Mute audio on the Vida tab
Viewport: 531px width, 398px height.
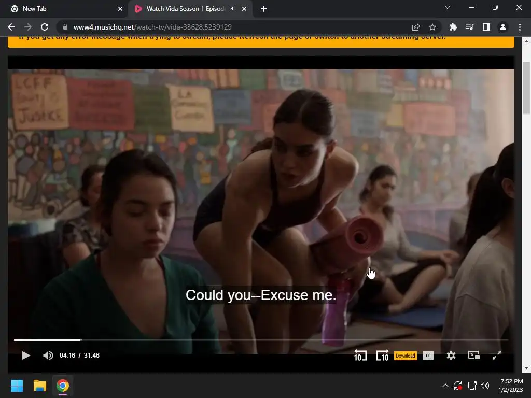click(x=233, y=9)
